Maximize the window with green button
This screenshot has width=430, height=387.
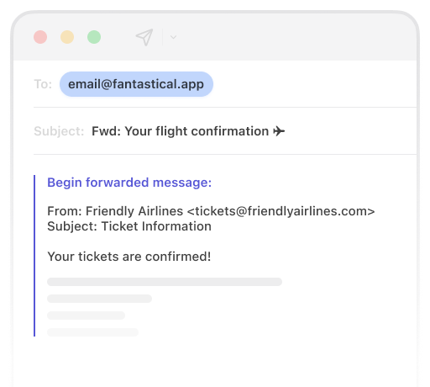tap(94, 37)
